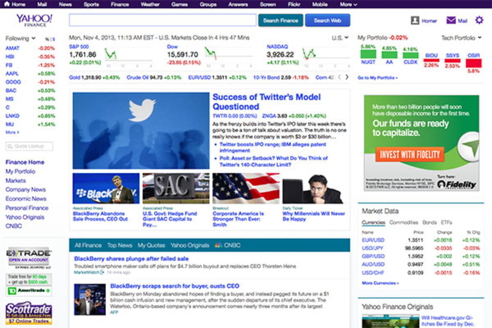492x328 pixels.
Task: Click the Quote Lookup input field
Action: (x=30, y=146)
